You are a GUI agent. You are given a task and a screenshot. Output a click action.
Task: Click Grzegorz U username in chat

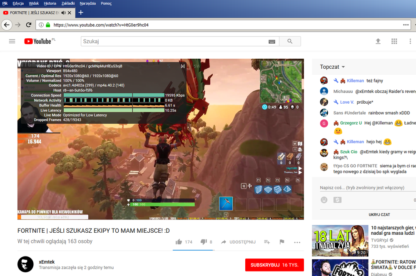351,123
